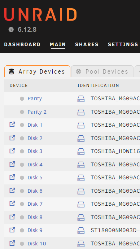This screenshot has width=140, height=249.
Task: Open the Settings menu
Action: click(123, 44)
